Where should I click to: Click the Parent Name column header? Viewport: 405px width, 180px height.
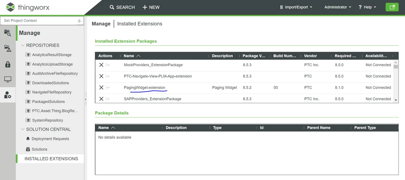coord(319,128)
